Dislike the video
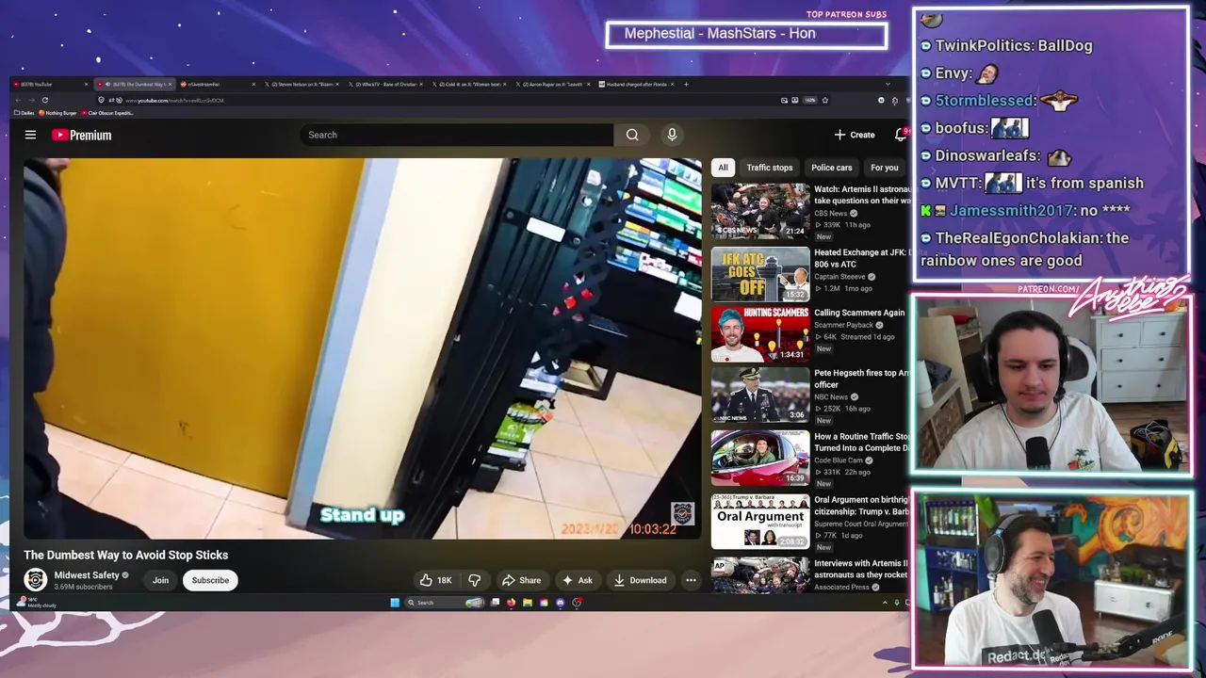The width and height of the screenshot is (1206, 678). point(475,580)
